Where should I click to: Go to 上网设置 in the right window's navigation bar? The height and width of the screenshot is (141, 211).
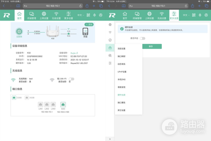click(x=149, y=16)
